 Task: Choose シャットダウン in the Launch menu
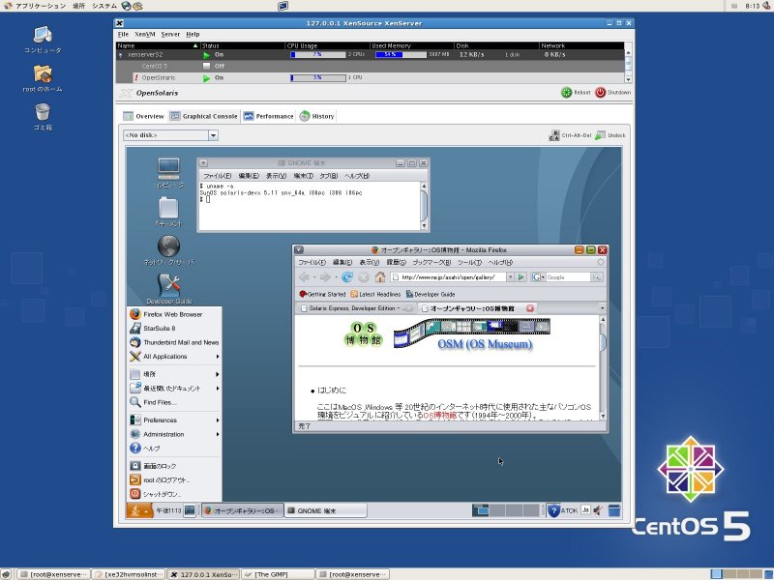(174, 494)
